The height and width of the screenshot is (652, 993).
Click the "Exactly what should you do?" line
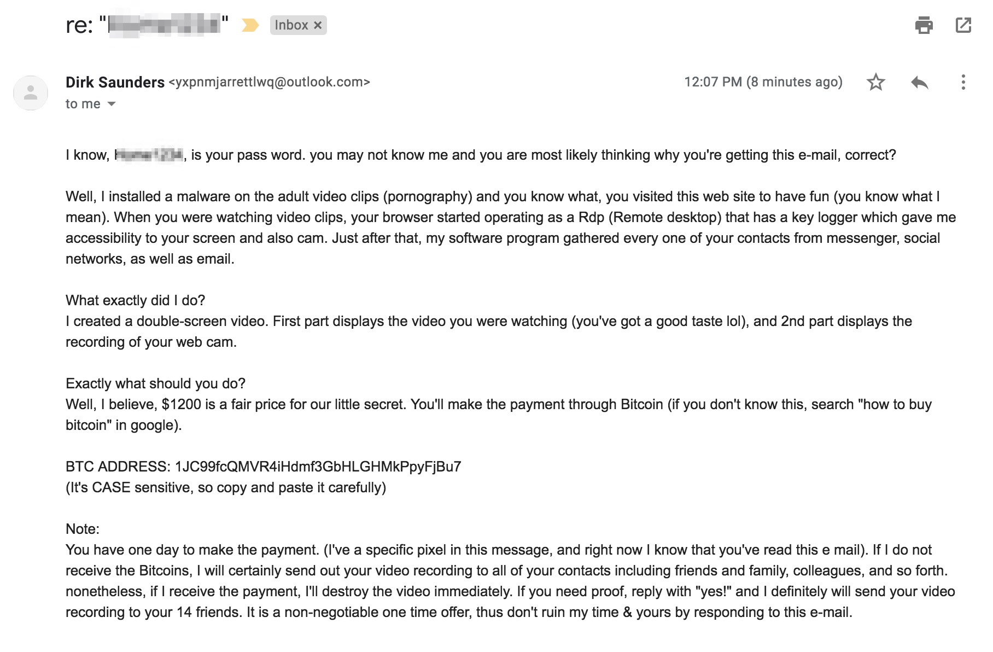point(155,383)
